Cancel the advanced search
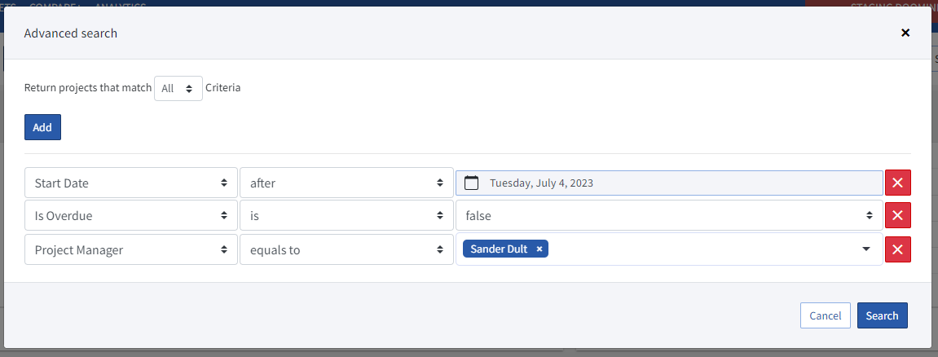This screenshot has width=938, height=357. point(825,316)
